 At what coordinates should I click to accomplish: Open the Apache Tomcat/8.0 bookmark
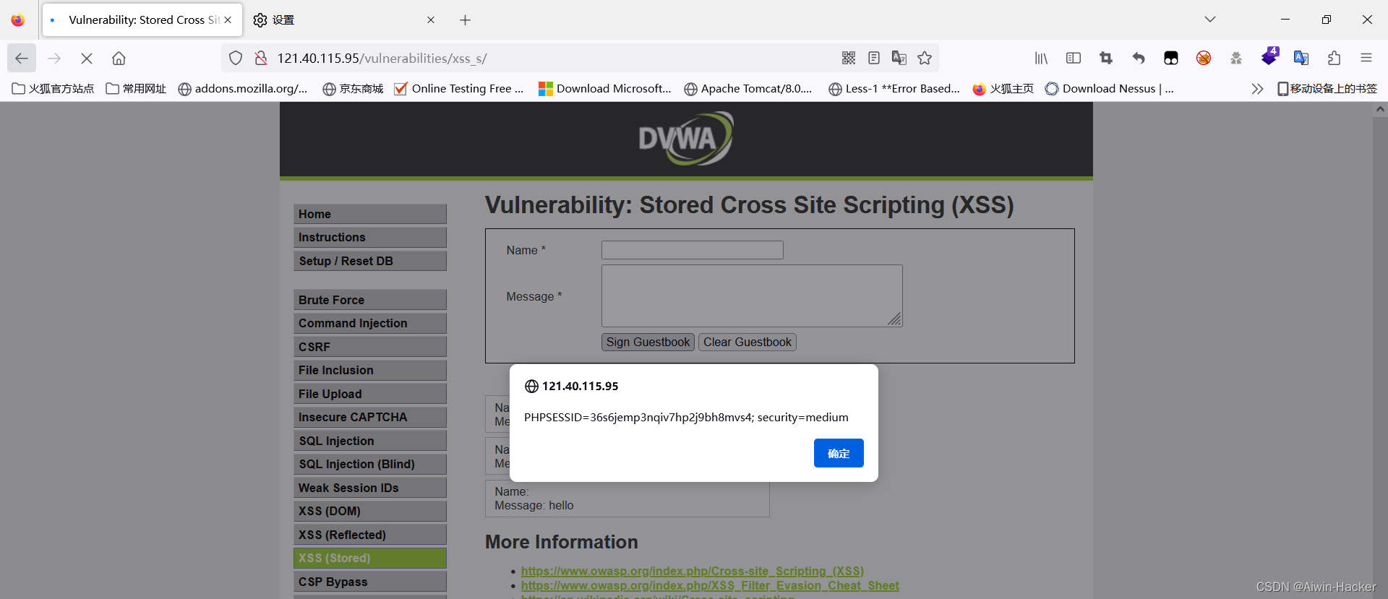click(x=748, y=89)
